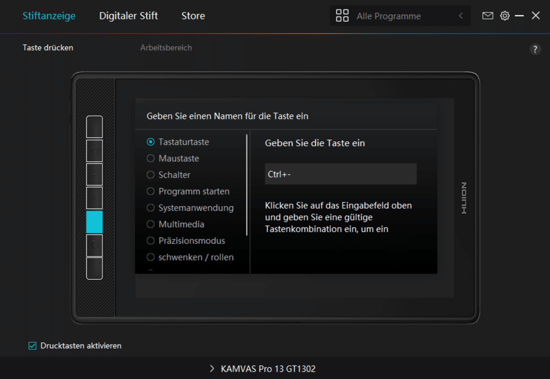550x379 pixels.
Task: Expand the Alle Programme dropdown arrow
Action: [461, 16]
